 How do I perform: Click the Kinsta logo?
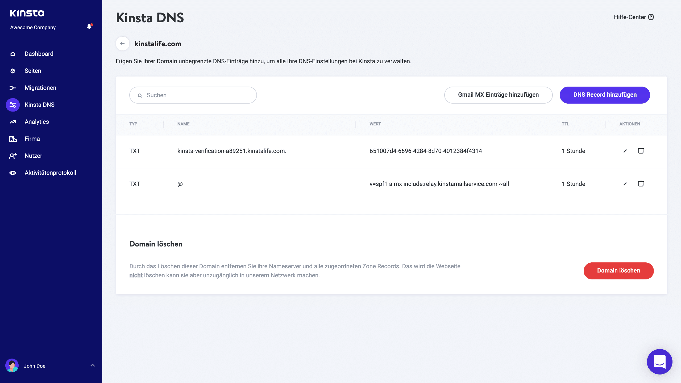tap(27, 13)
